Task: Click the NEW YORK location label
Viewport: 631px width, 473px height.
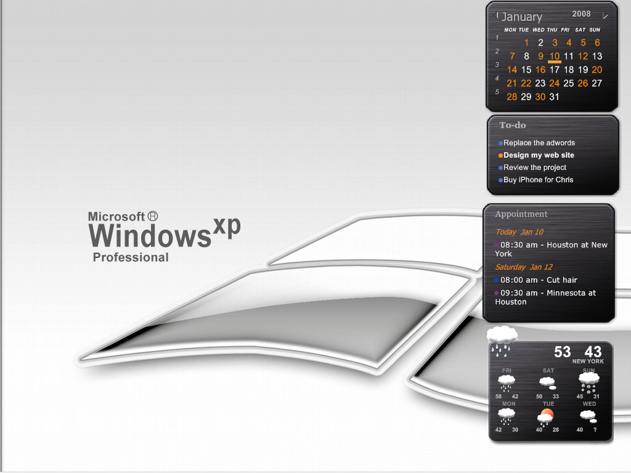Action: pyautogui.click(x=588, y=362)
